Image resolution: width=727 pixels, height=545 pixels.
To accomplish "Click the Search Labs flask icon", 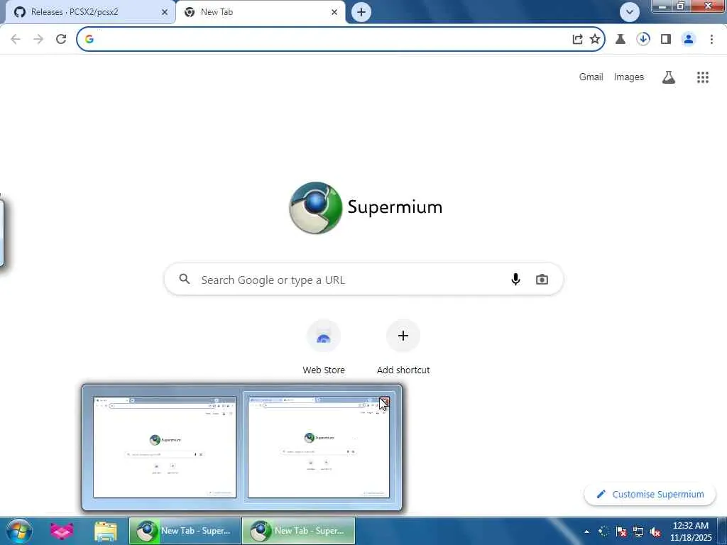I will click(669, 77).
